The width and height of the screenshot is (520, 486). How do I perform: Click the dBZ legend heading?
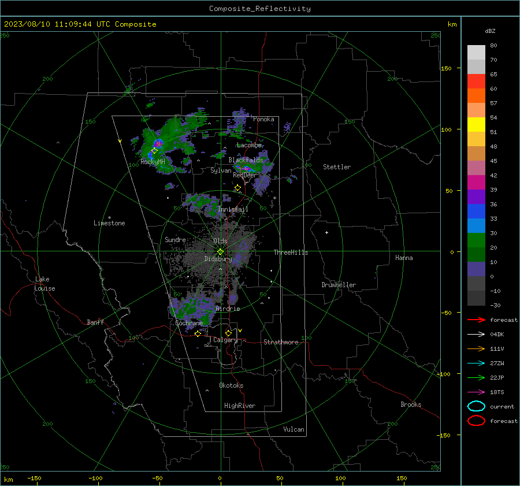(490, 31)
